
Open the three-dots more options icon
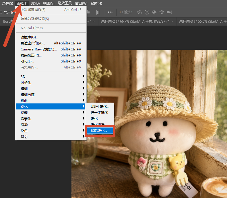coord(110,12)
